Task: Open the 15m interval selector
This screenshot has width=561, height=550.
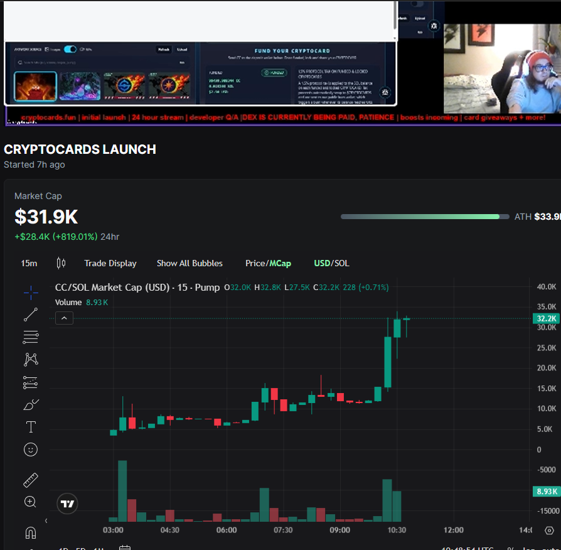Action: pos(29,263)
